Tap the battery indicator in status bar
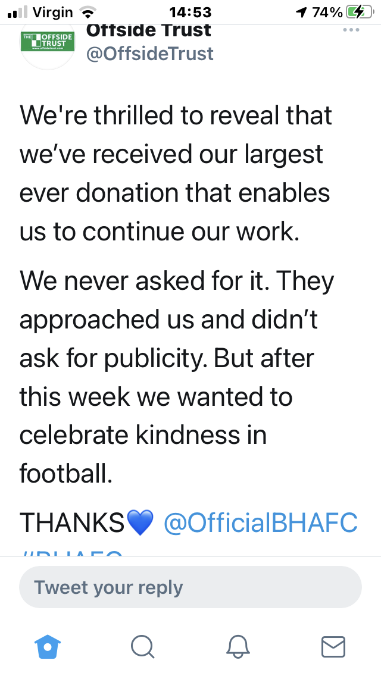The height and width of the screenshot is (676, 381). [360, 12]
